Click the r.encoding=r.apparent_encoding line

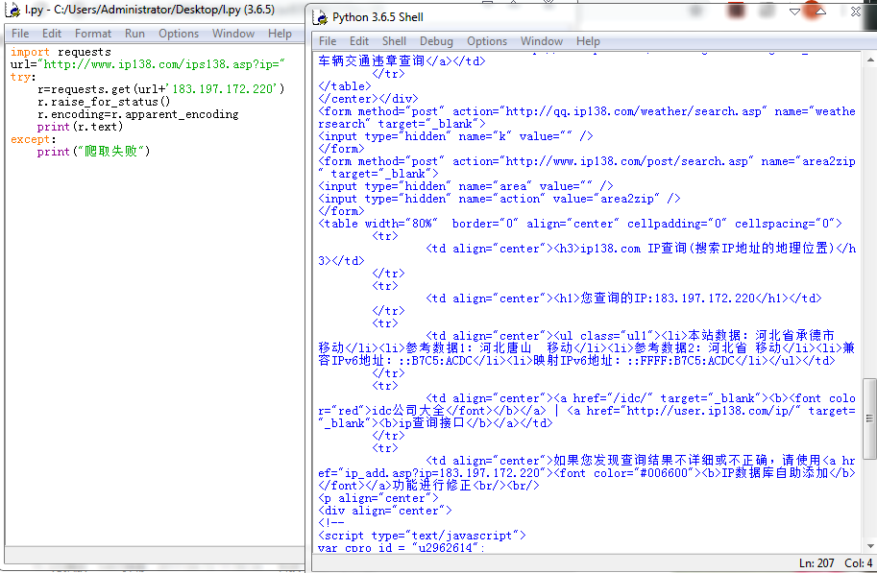click(x=137, y=114)
